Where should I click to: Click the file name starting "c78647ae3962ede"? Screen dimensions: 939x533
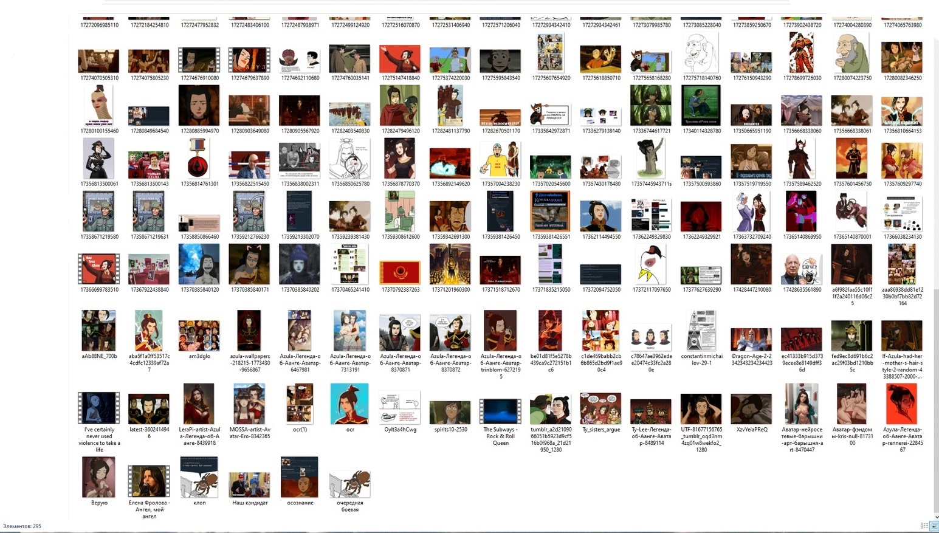(651, 363)
